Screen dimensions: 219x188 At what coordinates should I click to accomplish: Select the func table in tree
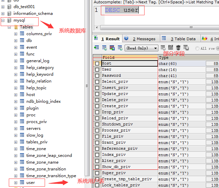(x=30, y=54)
